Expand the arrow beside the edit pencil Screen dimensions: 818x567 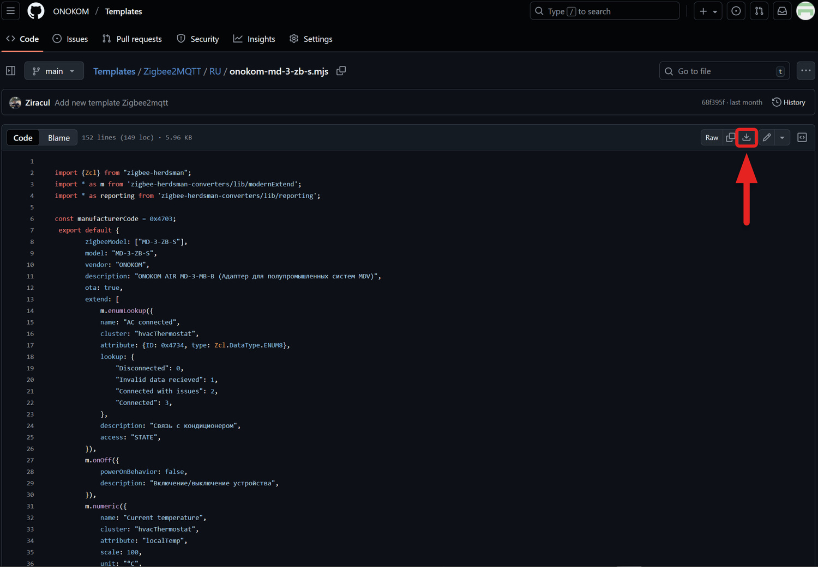(x=782, y=137)
